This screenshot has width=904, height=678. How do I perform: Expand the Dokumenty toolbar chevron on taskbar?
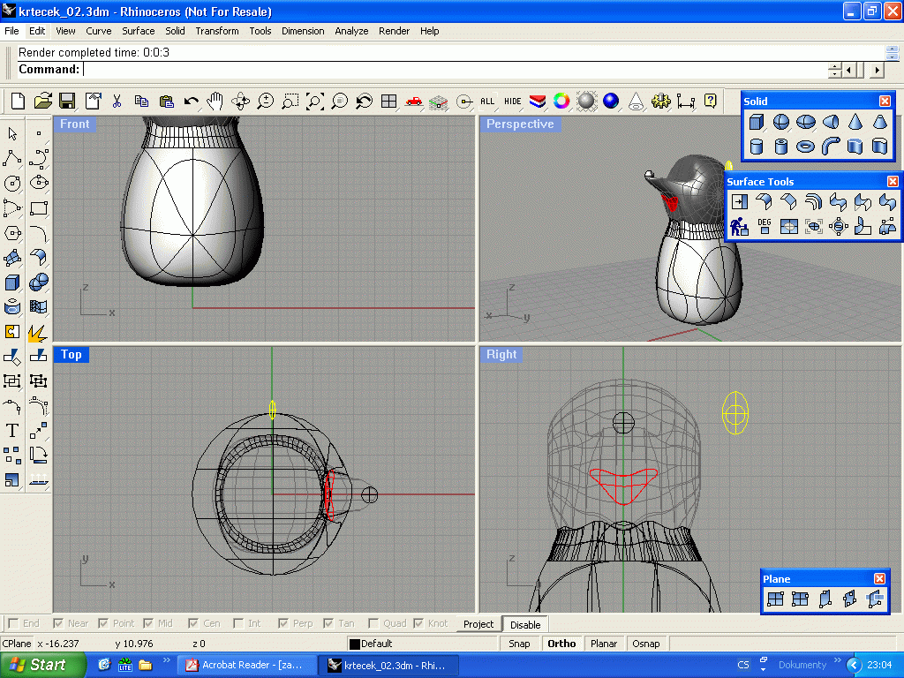tap(838, 660)
